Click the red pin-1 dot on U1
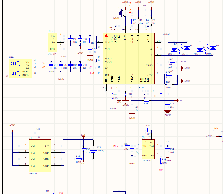The width and height of the screenshot is (223, 194). point(106,36)
